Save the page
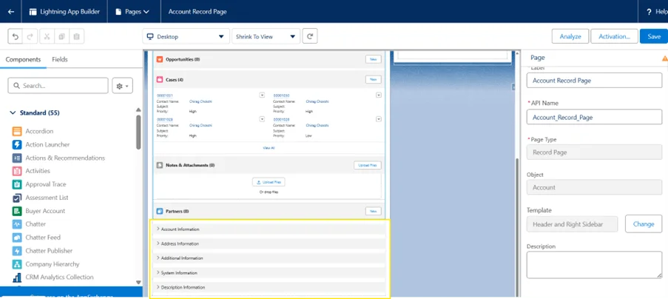The height and width of the screenshot is (299, 668). pyautogui.click(x=654, y=36)
